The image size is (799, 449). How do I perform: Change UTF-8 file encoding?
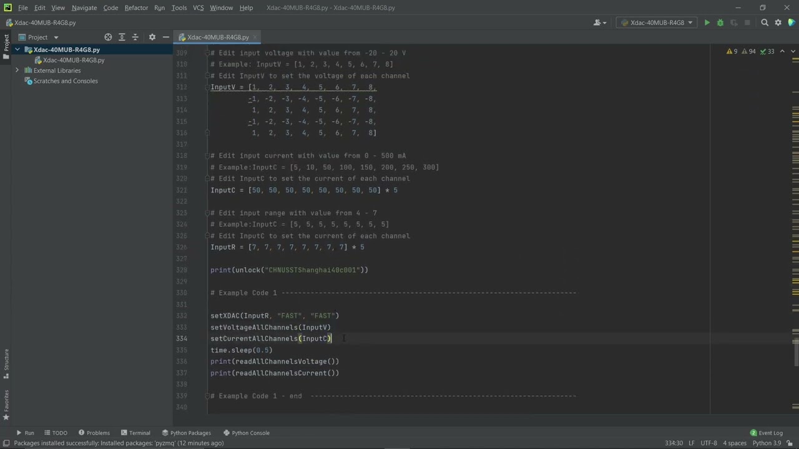pos(708,443)
